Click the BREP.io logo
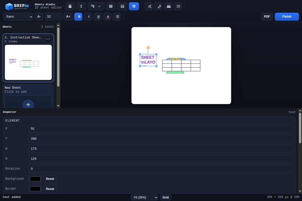302x201 pixels. coord(17,6)
